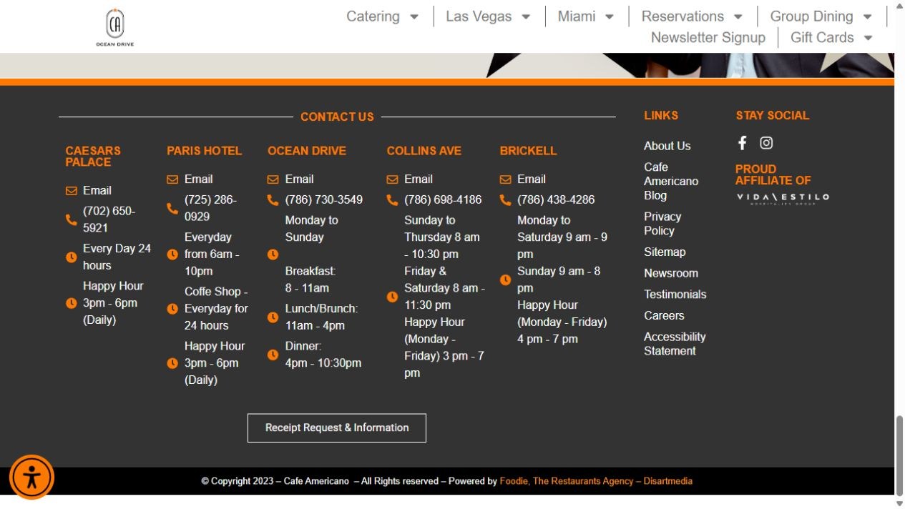
Task: Open the Foodie, The Restaurants Agency link
Action: pyautogui.click(x=567, y=481)
